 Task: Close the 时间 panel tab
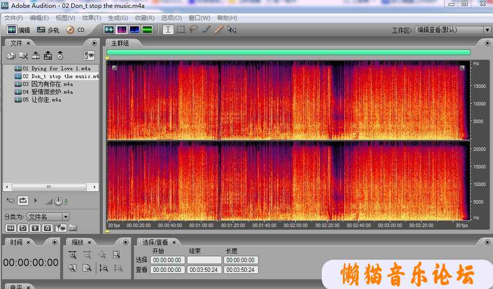point(28,242)
